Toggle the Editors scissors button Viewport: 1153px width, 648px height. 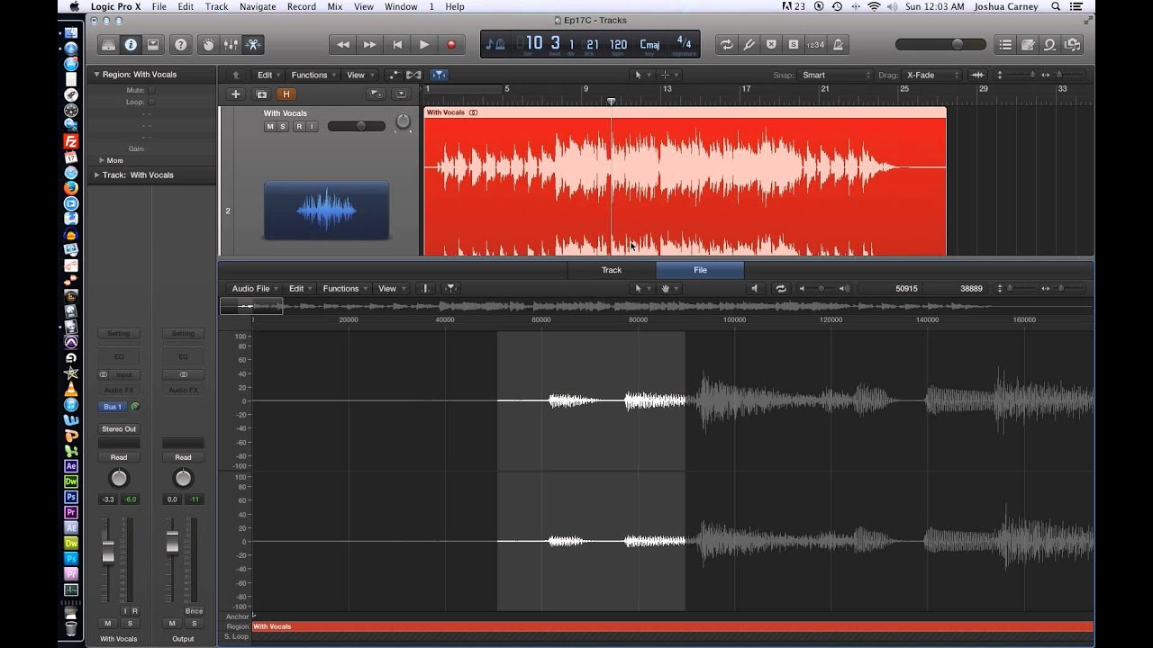coord(253,44)
